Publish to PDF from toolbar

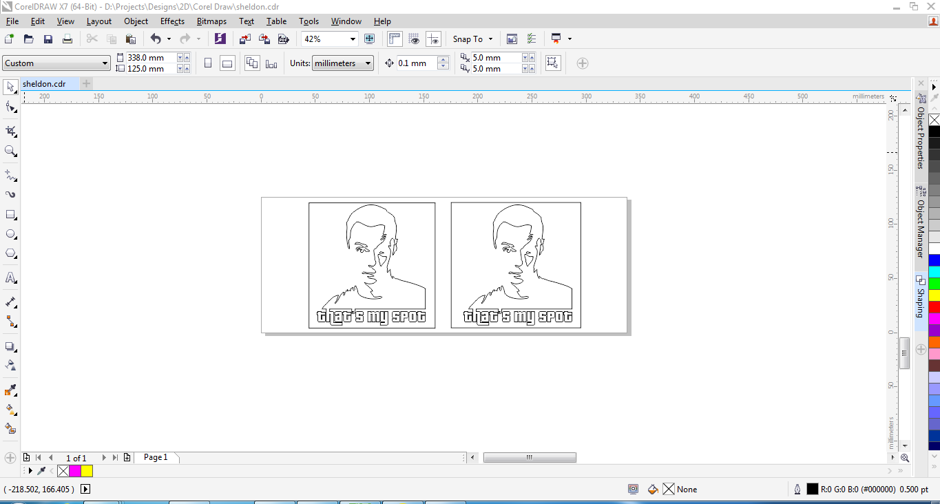click(x=283, y=39)
